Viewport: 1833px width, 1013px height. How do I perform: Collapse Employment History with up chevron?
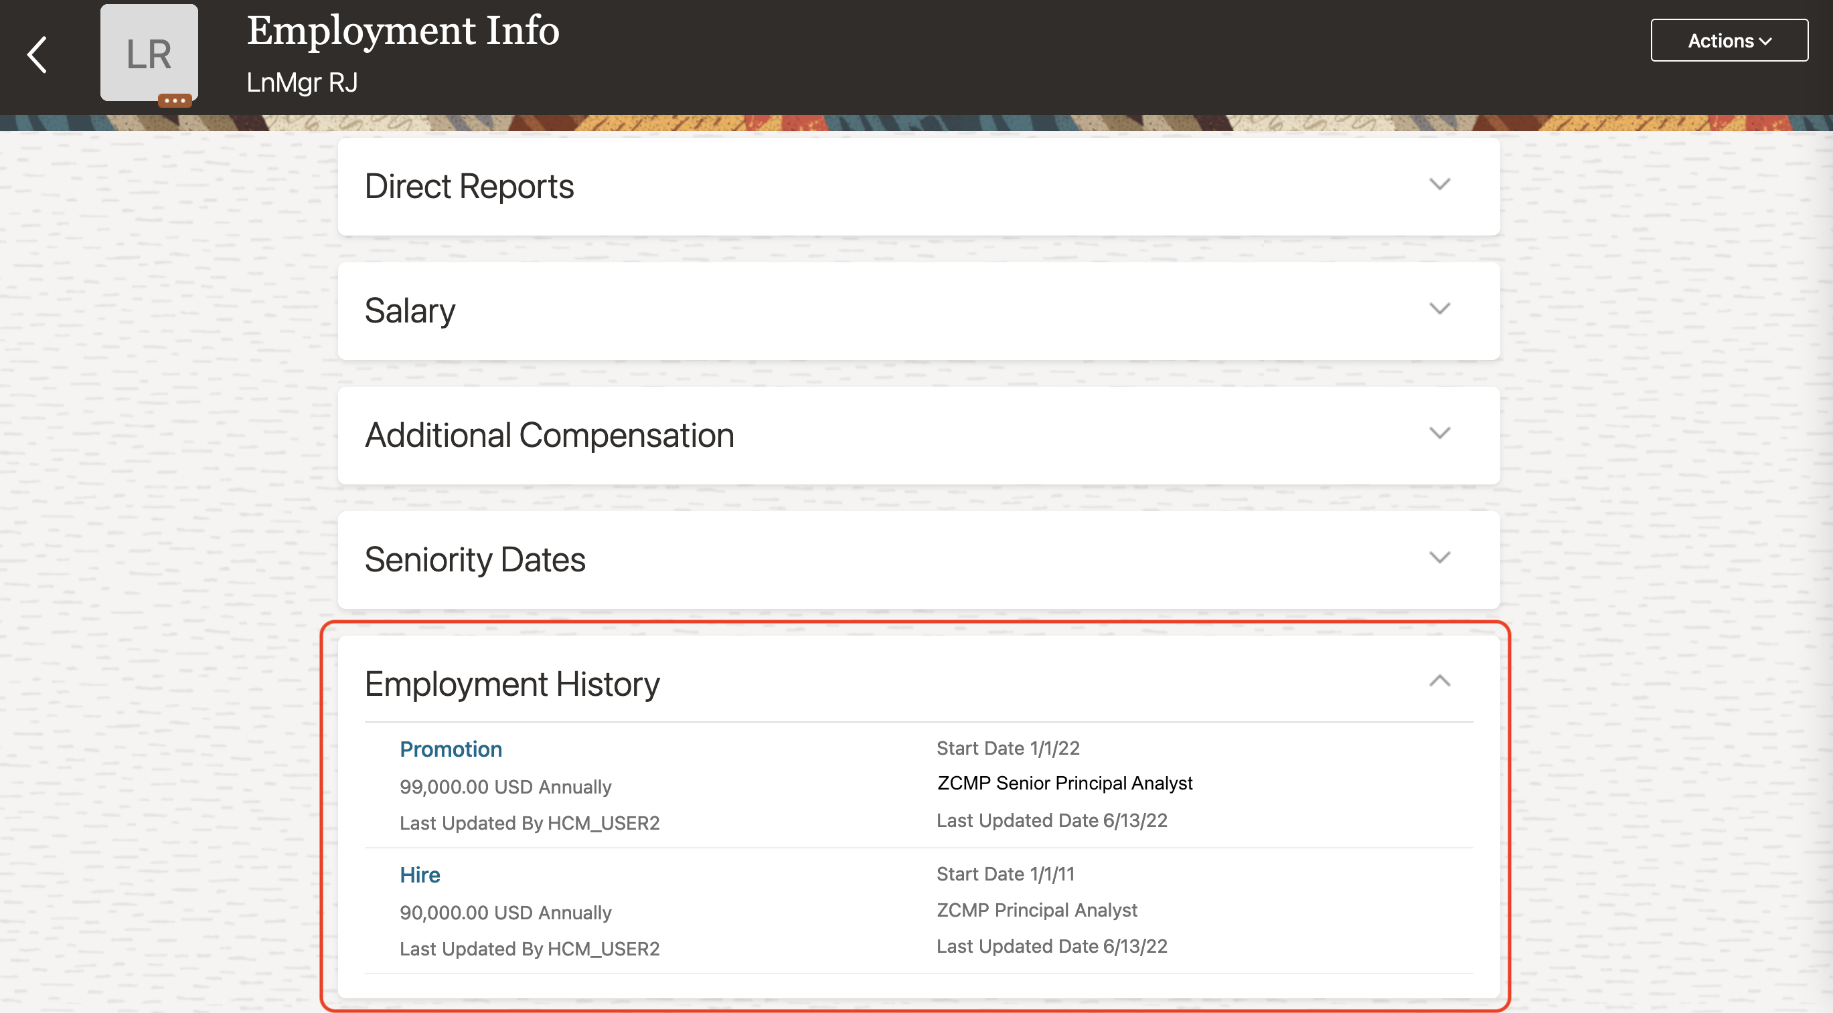tap(1439, 682)
